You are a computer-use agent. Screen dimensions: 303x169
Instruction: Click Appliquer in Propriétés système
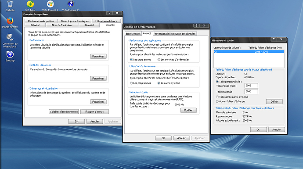pyautogui.click(x=113, y=122)
